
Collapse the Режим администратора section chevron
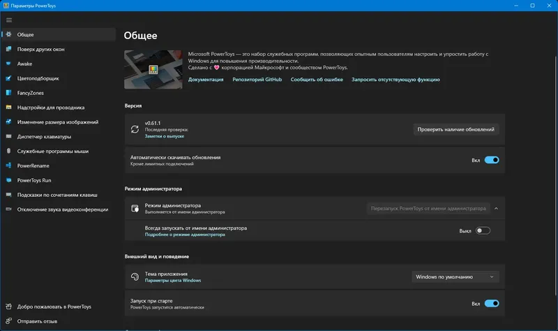[496, 208]
